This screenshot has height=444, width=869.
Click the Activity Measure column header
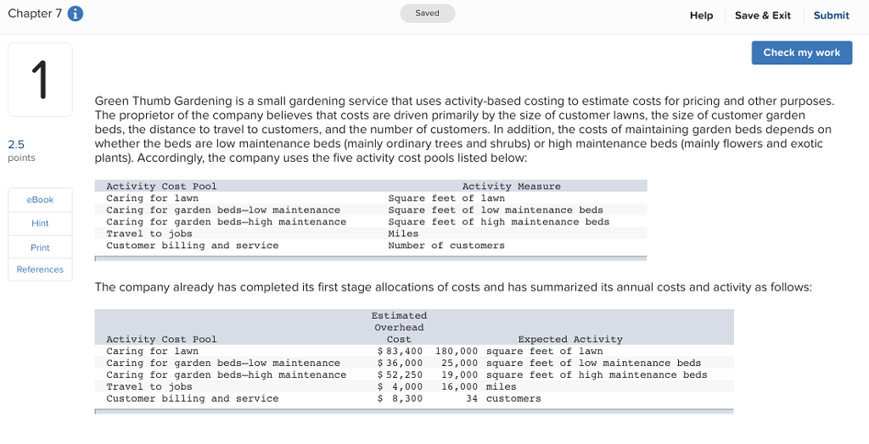[511, 186]
